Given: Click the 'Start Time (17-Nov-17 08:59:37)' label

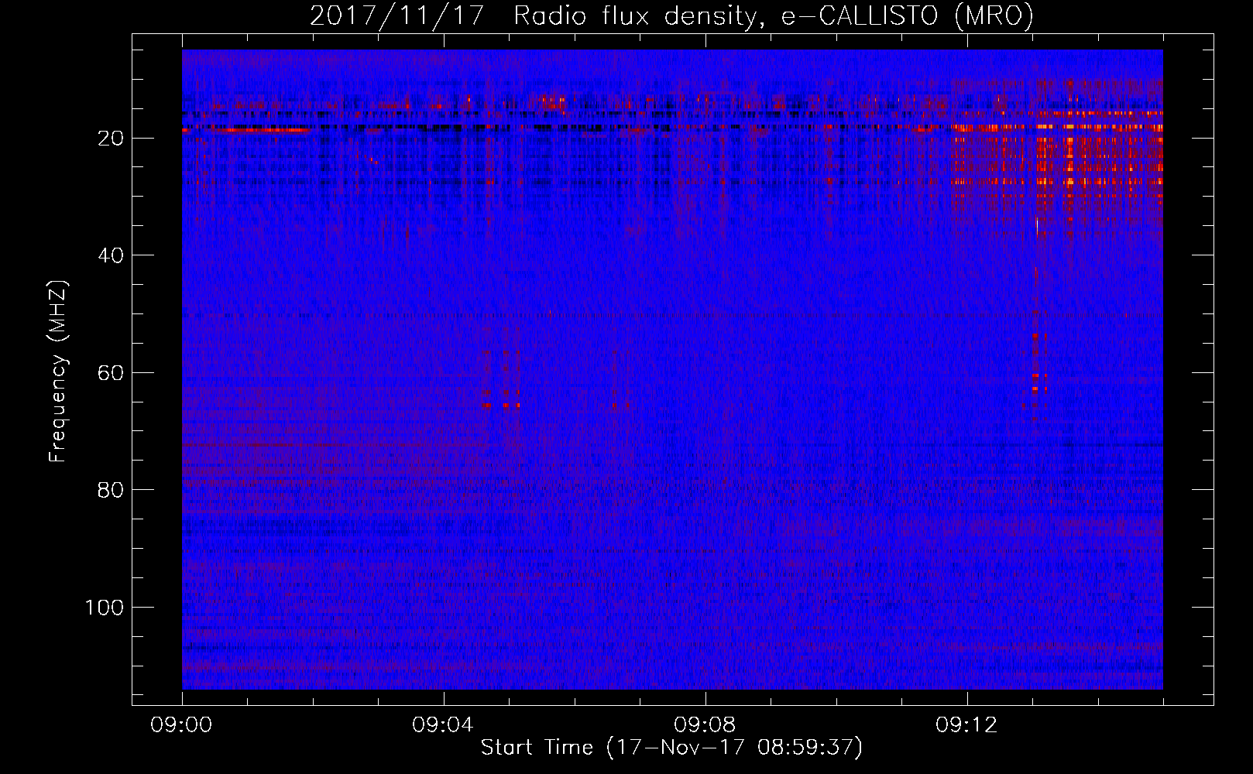Looking at the screenshot, I should tap(671, 748).
